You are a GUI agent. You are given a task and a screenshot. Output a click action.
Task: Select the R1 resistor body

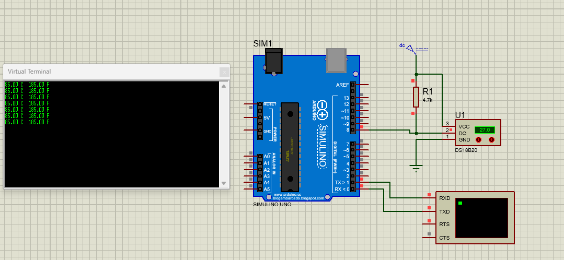[x=416, y=97]
